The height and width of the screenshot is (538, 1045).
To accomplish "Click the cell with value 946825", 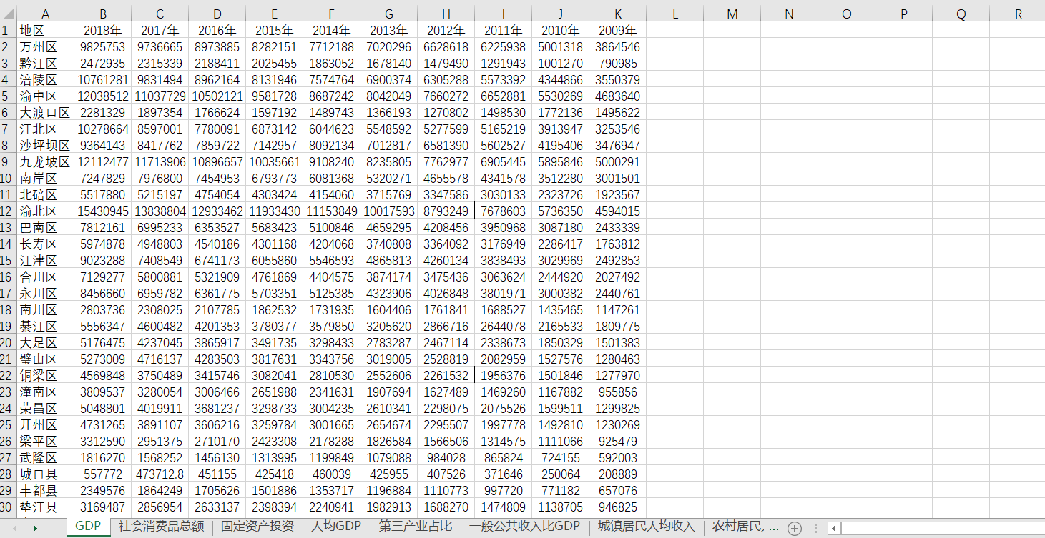I will tap(618, 507).
